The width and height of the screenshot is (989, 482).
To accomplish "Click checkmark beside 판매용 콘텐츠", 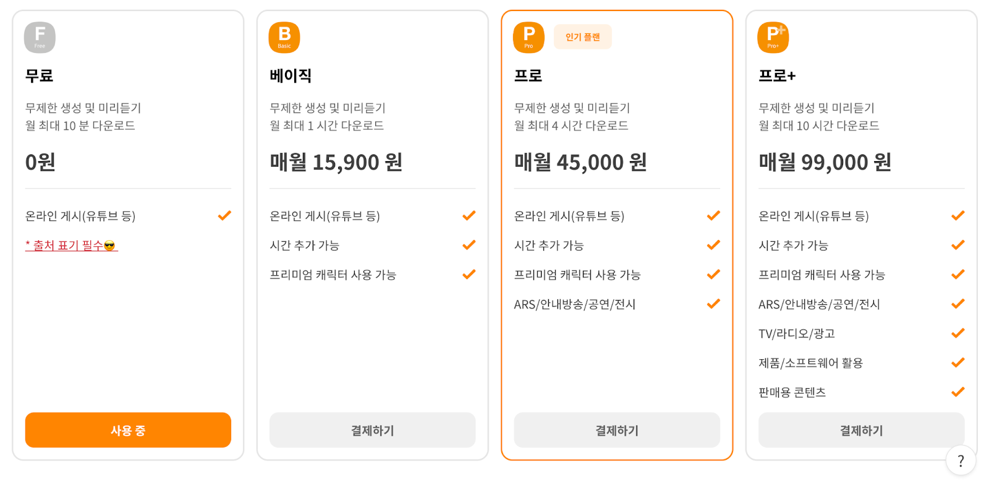I will 958,392.
